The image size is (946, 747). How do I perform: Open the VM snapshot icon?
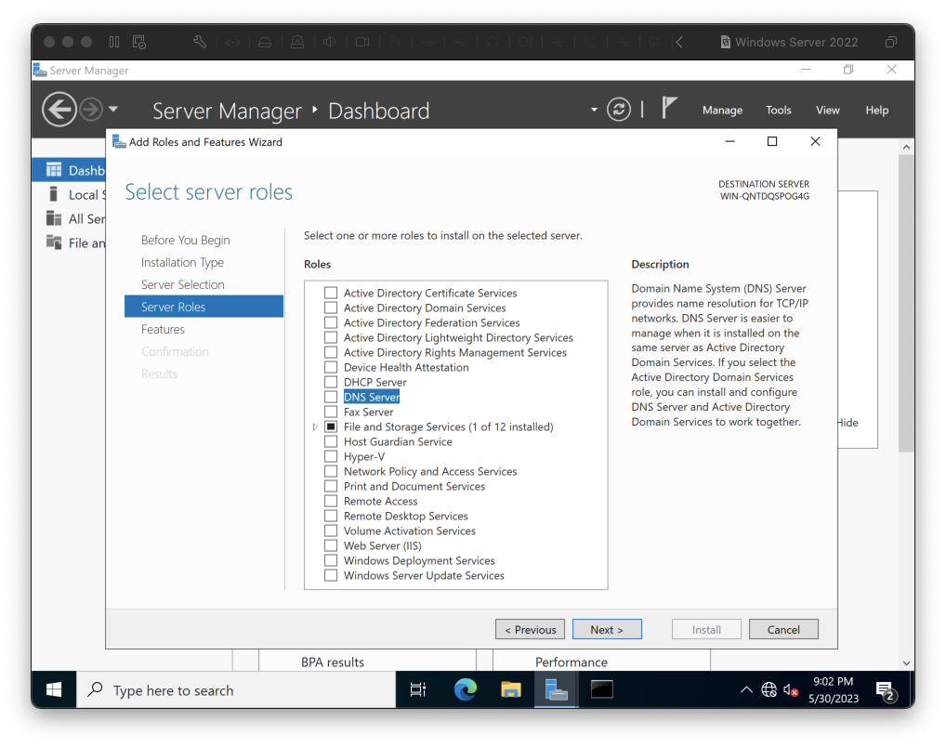point(139,42)
